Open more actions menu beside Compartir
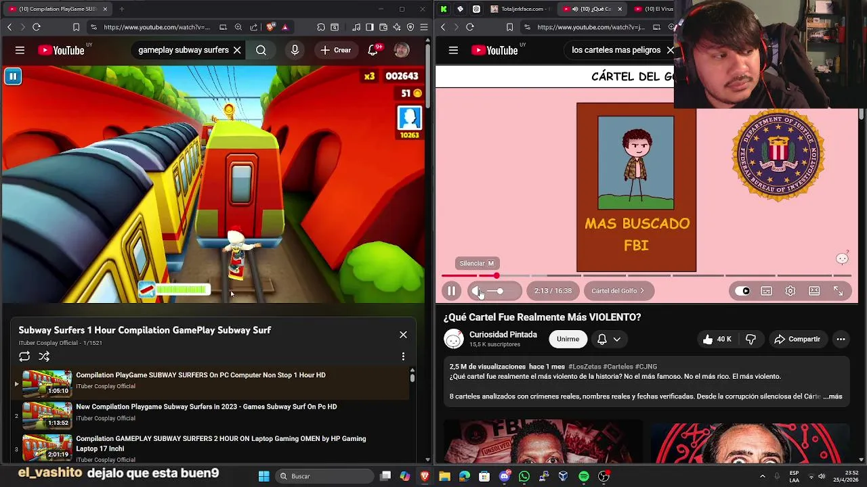 (841, 339)
